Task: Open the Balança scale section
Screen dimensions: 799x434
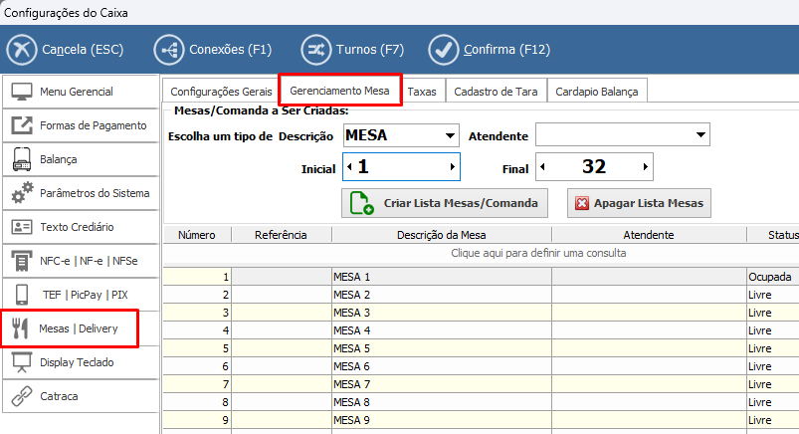Action: coord(80,159)
